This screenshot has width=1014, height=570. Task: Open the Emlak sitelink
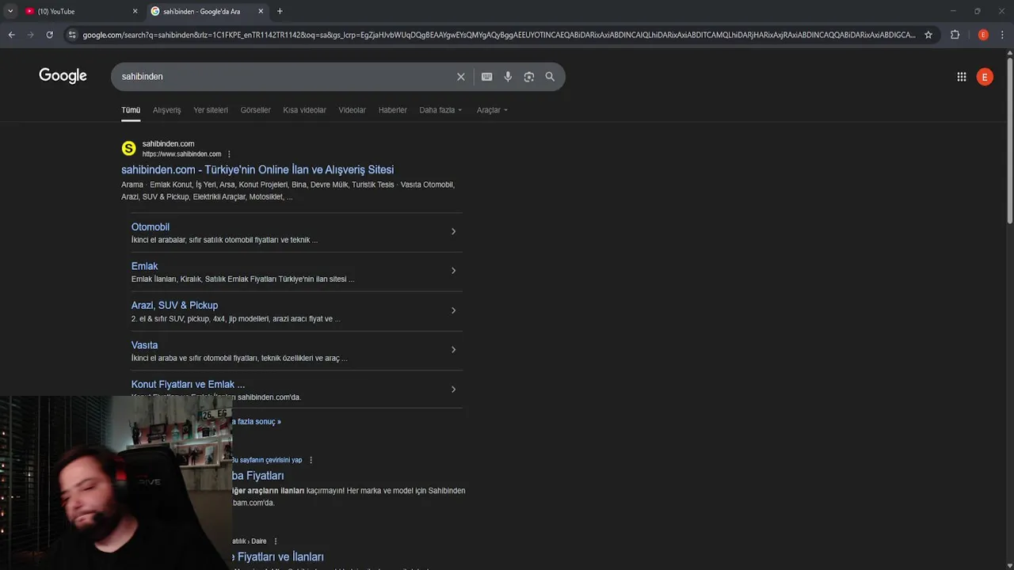(x=144, y=266)
